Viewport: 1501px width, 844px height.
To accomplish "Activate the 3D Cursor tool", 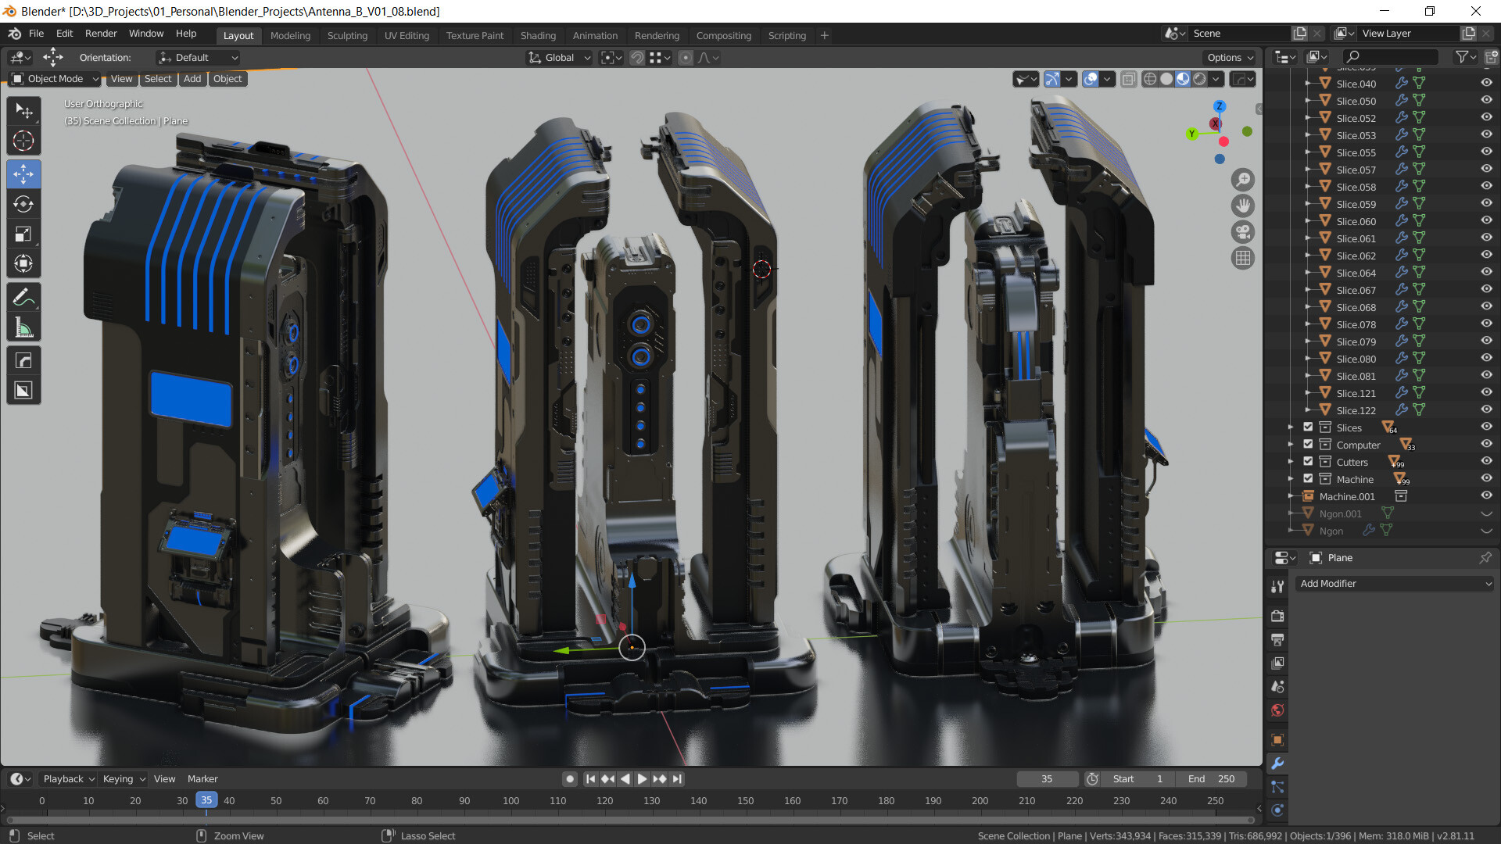I will point(23,141).
